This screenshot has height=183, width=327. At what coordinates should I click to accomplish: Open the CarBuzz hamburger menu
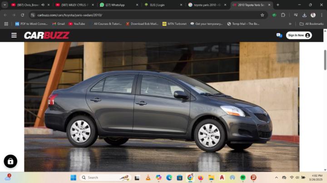pyautogui.click(x=14, y=35)
